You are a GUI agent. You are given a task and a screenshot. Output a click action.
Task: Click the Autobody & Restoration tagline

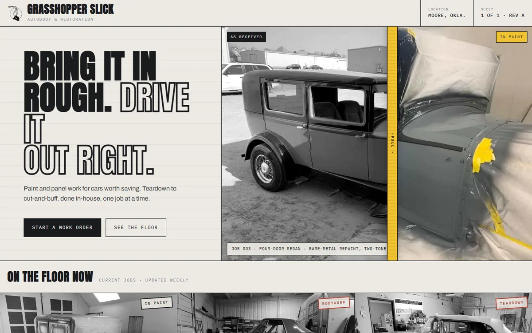[x=60, y=20]
